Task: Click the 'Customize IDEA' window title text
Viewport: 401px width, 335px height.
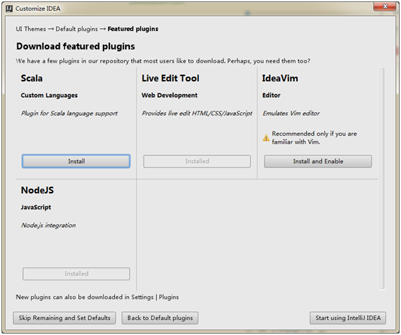Action: [38, 9]
